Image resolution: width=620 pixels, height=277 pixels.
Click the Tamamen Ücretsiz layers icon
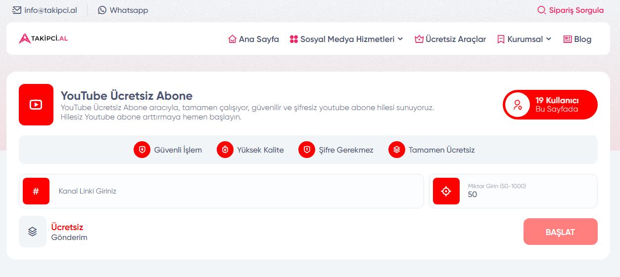click(397, 150)
